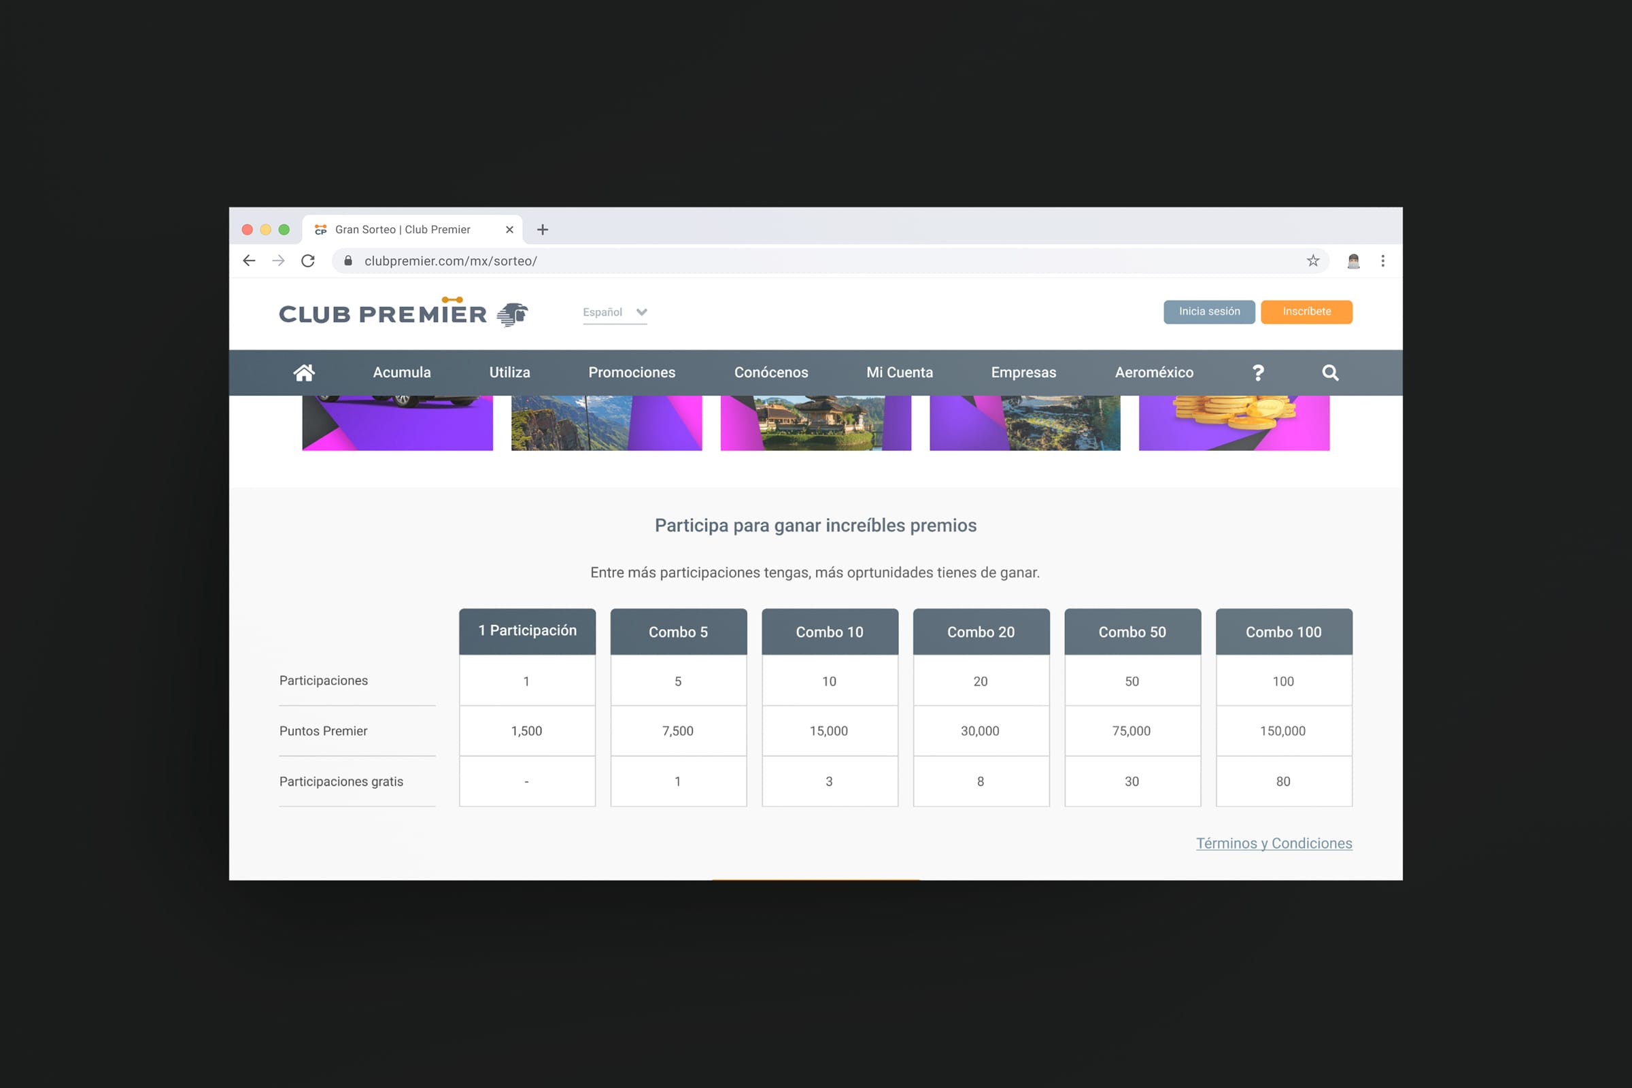Image resolution: width=1632 pixels, height=1088 pixels.
Task: Open the Chrome three-dot menu
Action: (1383, 261)
